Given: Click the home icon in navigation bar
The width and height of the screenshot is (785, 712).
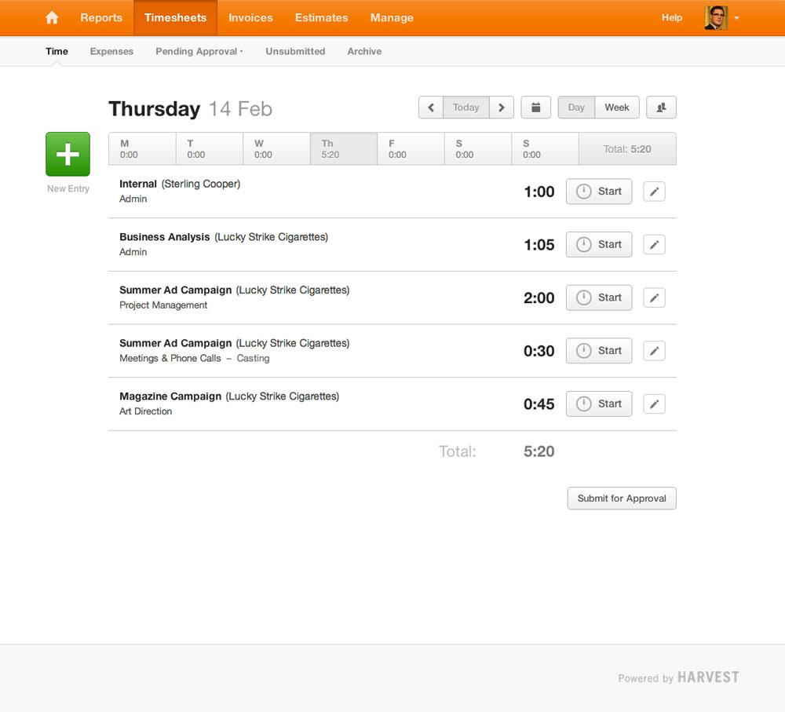Looking at the screenshot, I should [52, 17].
